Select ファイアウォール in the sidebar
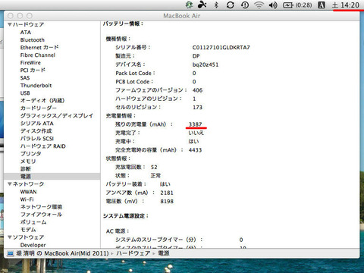 coord(41,215)
